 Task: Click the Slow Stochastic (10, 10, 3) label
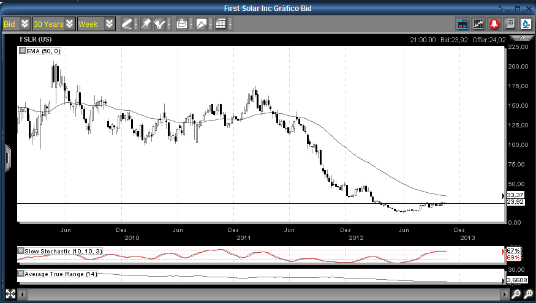click(63, 252)
